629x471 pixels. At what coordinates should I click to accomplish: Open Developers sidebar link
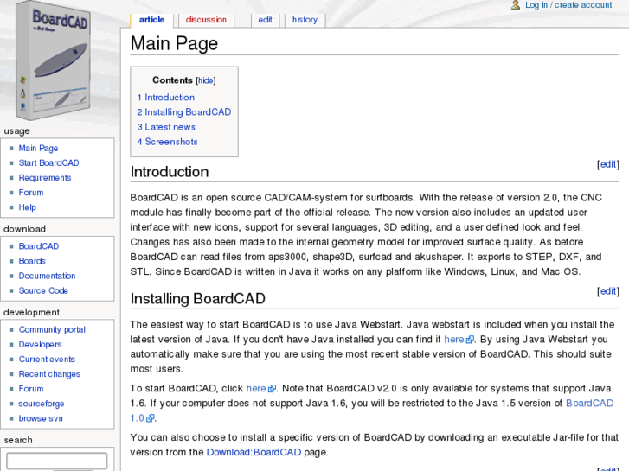[40, 345]
